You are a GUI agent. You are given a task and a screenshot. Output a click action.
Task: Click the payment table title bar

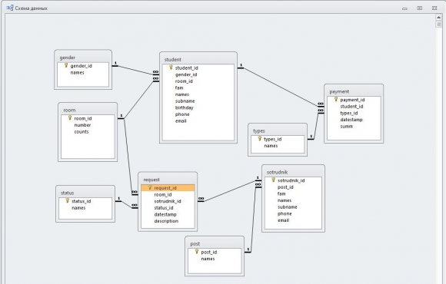click(x=354, y=91)
